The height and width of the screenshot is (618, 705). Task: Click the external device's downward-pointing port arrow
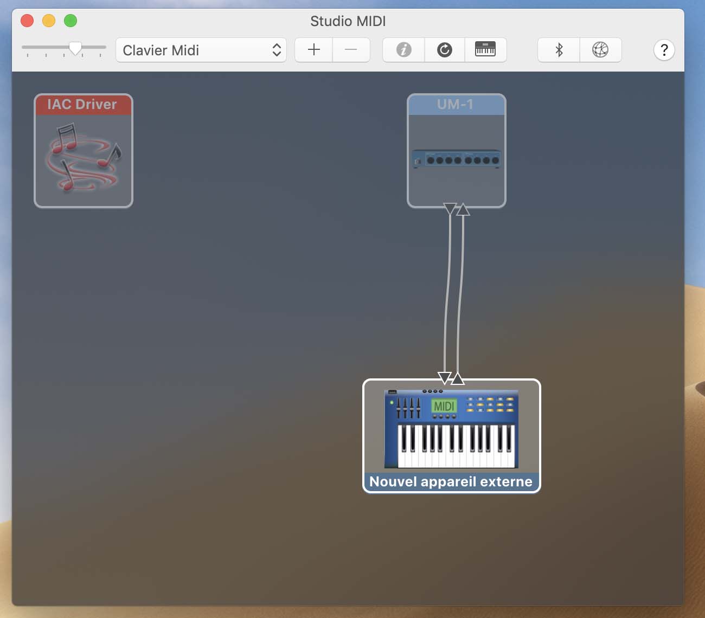[444, 377]
